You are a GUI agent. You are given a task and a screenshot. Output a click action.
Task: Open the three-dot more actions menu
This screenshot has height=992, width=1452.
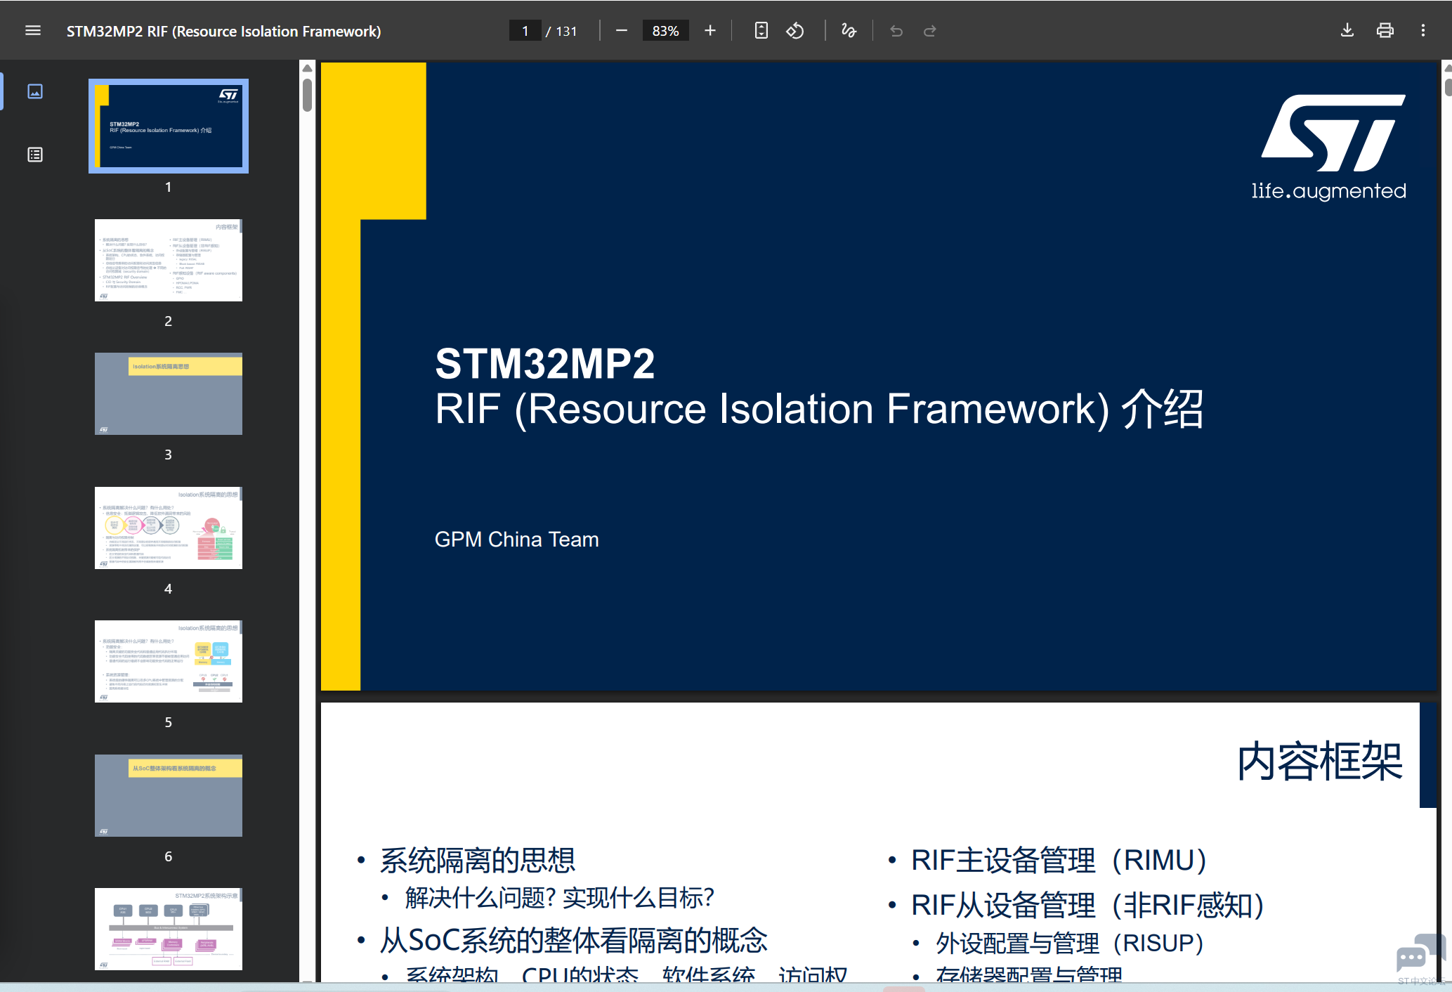pyautogui.click(x=1422, y=31)
